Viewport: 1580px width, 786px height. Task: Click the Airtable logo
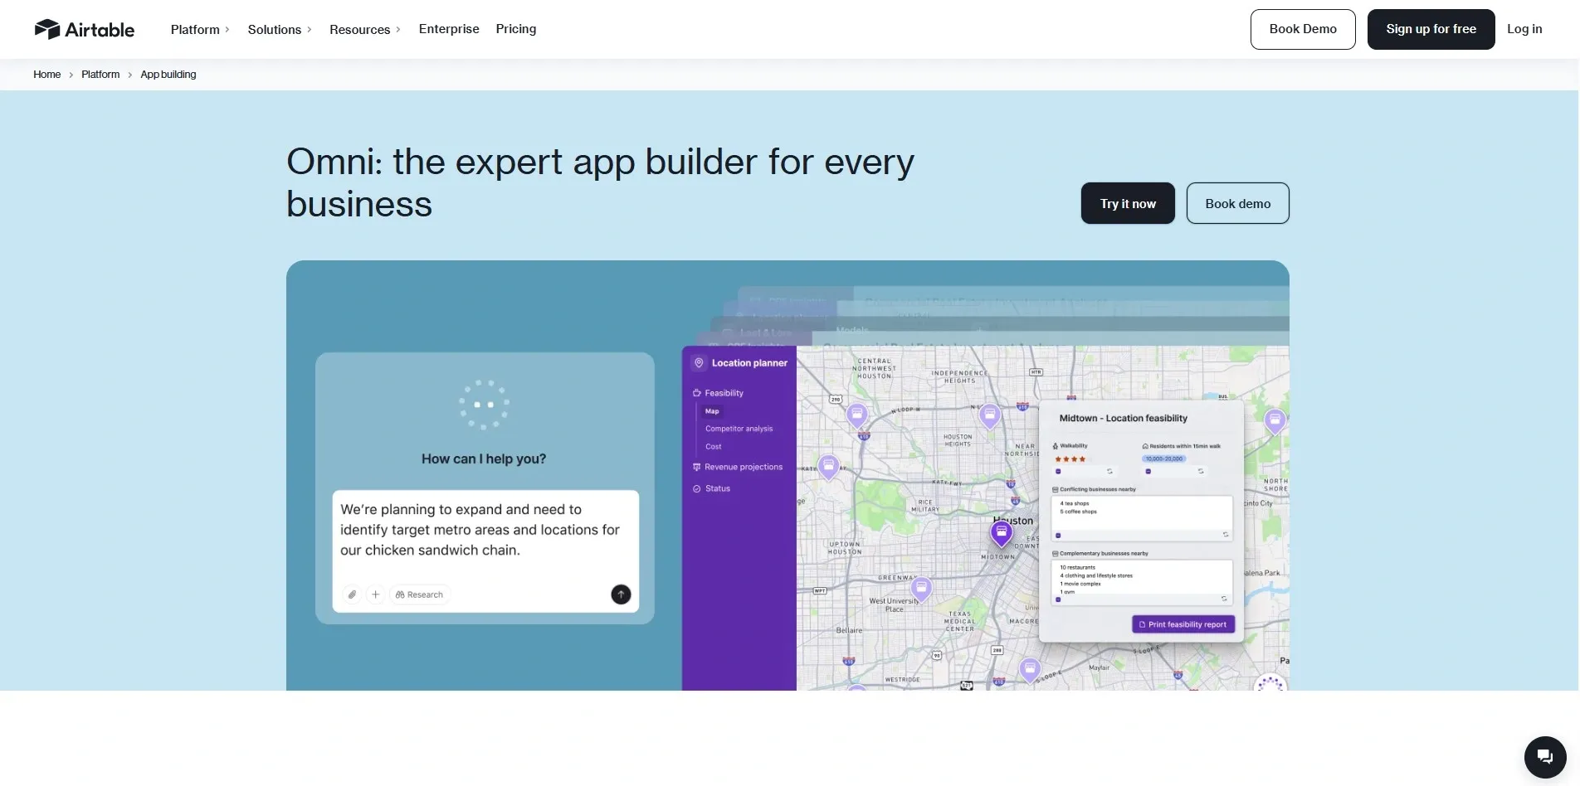84,28
